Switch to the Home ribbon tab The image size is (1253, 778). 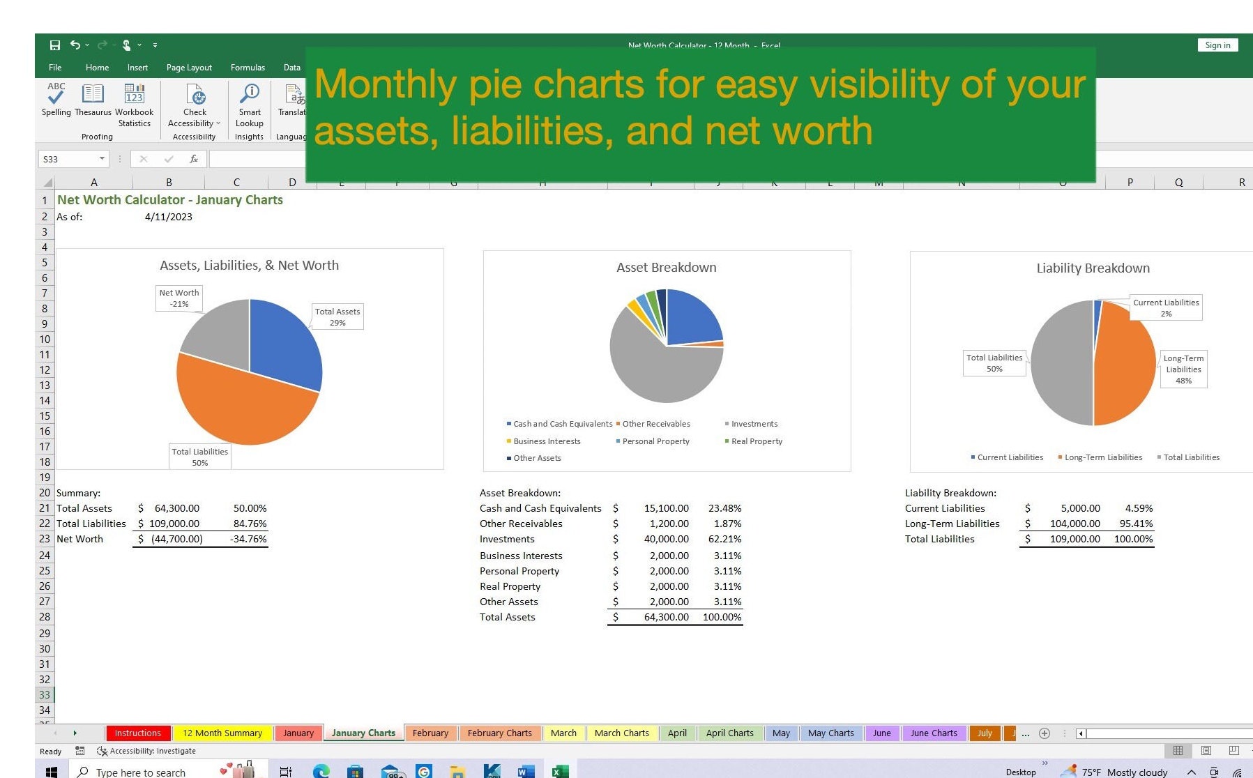tap(97, 68)
